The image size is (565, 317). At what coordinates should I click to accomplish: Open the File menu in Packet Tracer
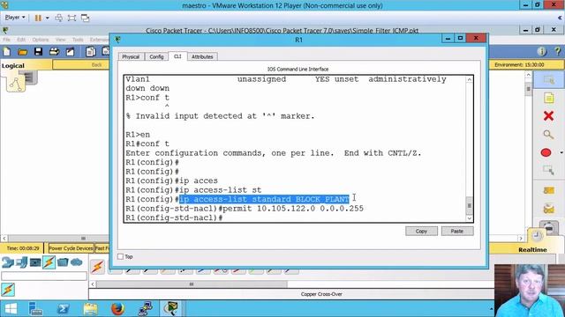7,40
